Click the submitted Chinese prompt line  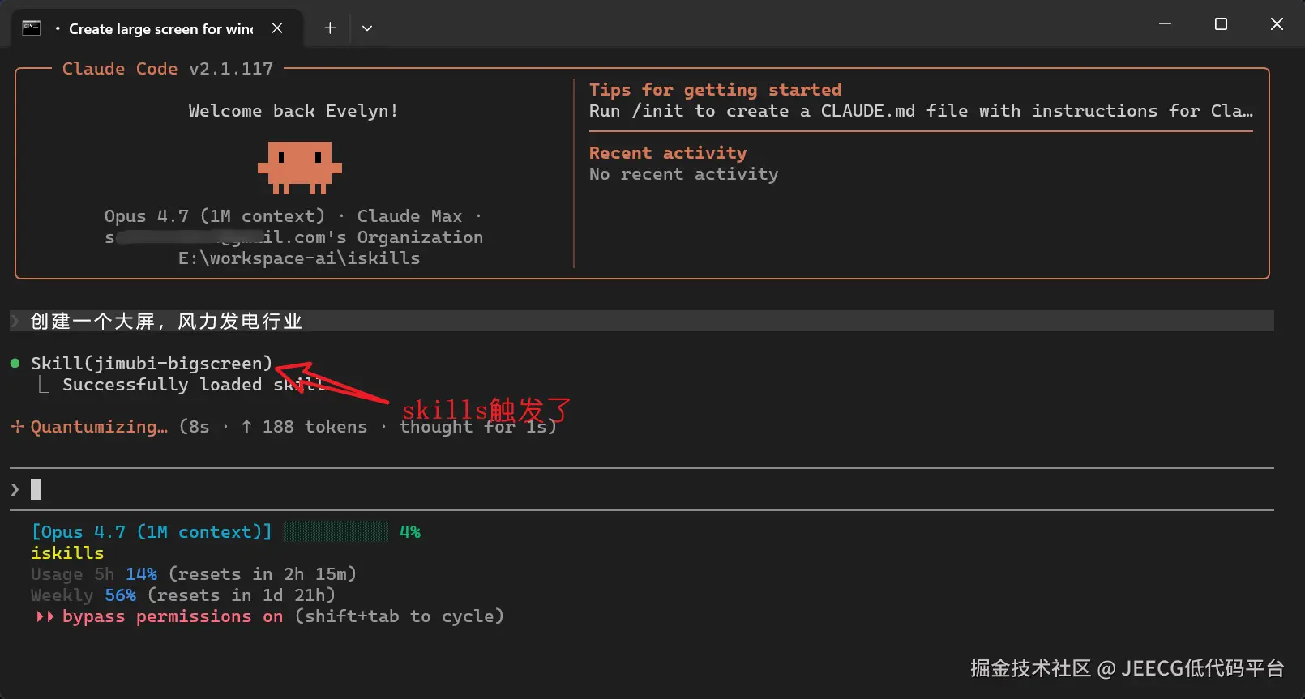(x=642, y=322)
